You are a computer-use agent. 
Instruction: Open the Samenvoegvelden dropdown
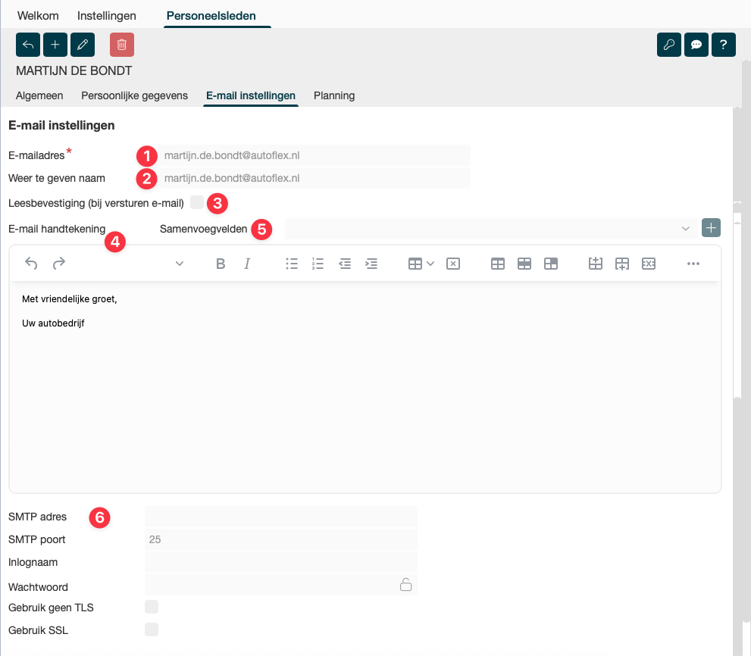pos(490,228)
